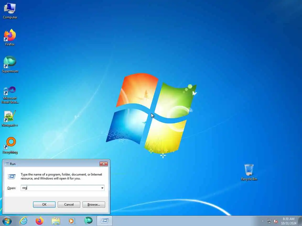This screenshot has height=226, width=302.
Task: Click Browse... in the Run dialog
Action: click(94, 205)
